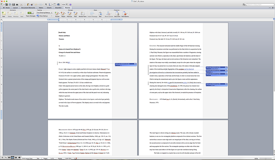275x160 pixels.
Task: Select the Ruth Lane 4:22 PM deletion balloon
Action: pos(217,68)
